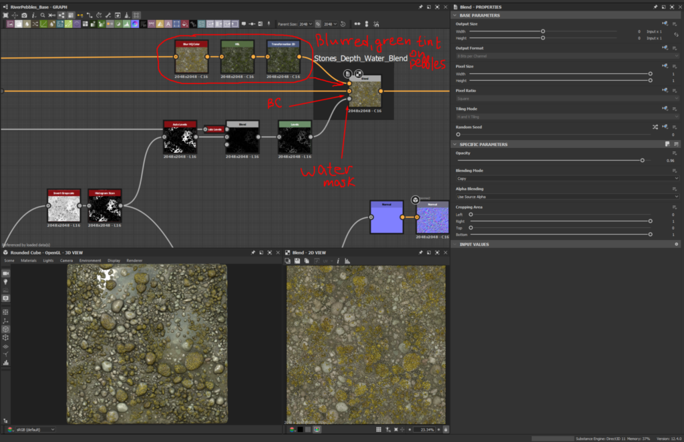This screenshot has width=684, height=442.
Task: Adjust the Opacity slider handle
Action: pyautogui.click(x=643, y=160)
